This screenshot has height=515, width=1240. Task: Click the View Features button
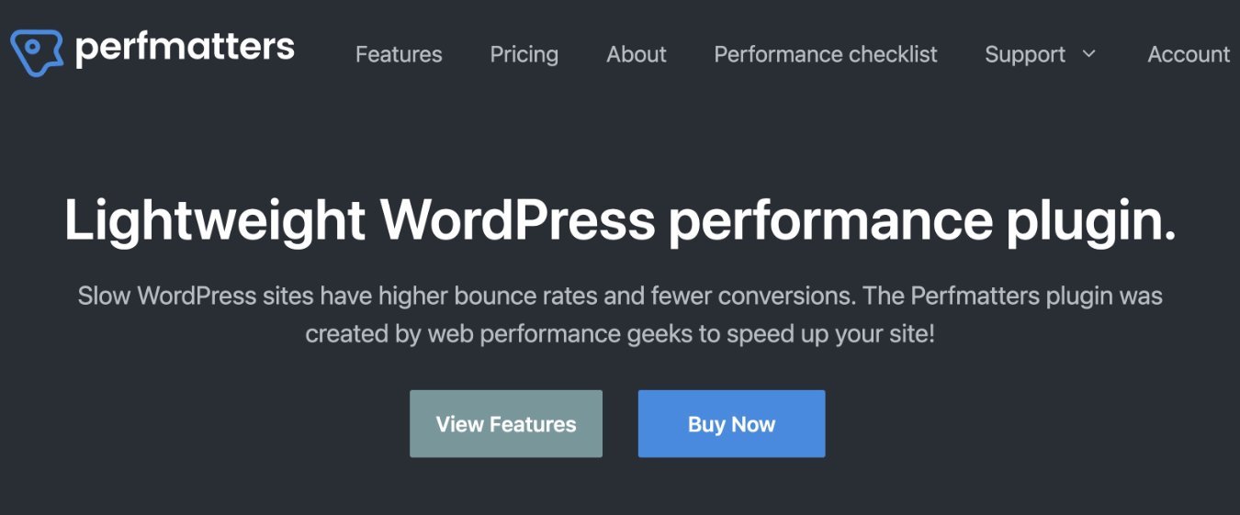tap(506, 424)
